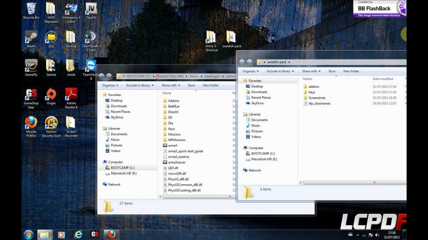Select the Emergency 4 Editor shortcut
This screenshot has width=428, height=240.
pyautogui.click(x=71, y=13)
